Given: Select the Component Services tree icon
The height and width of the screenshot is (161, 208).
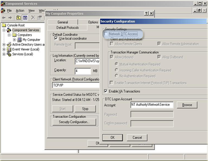Looking at the screenshot, I should [x=9, y=30].
